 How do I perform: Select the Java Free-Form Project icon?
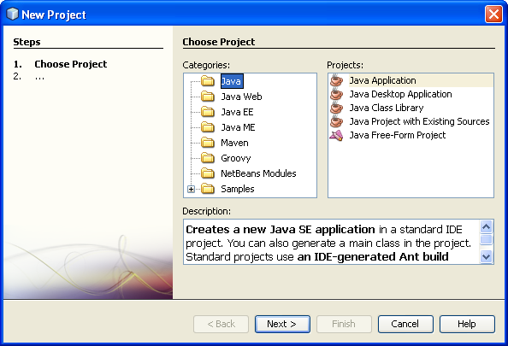pos(336,135)
